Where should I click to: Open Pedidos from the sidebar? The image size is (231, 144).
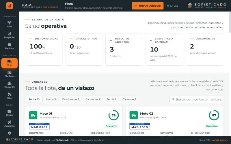coord(10,46)
